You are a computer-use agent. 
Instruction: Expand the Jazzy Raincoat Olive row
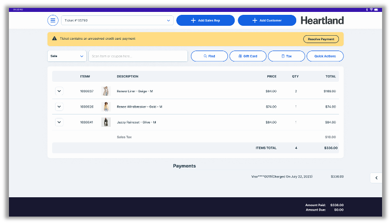(59, 122)
